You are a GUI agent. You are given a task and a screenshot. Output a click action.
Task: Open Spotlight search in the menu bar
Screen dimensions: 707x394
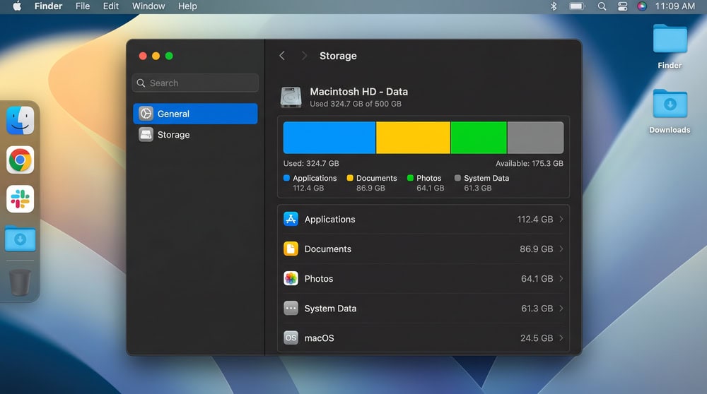pos(602,6)
